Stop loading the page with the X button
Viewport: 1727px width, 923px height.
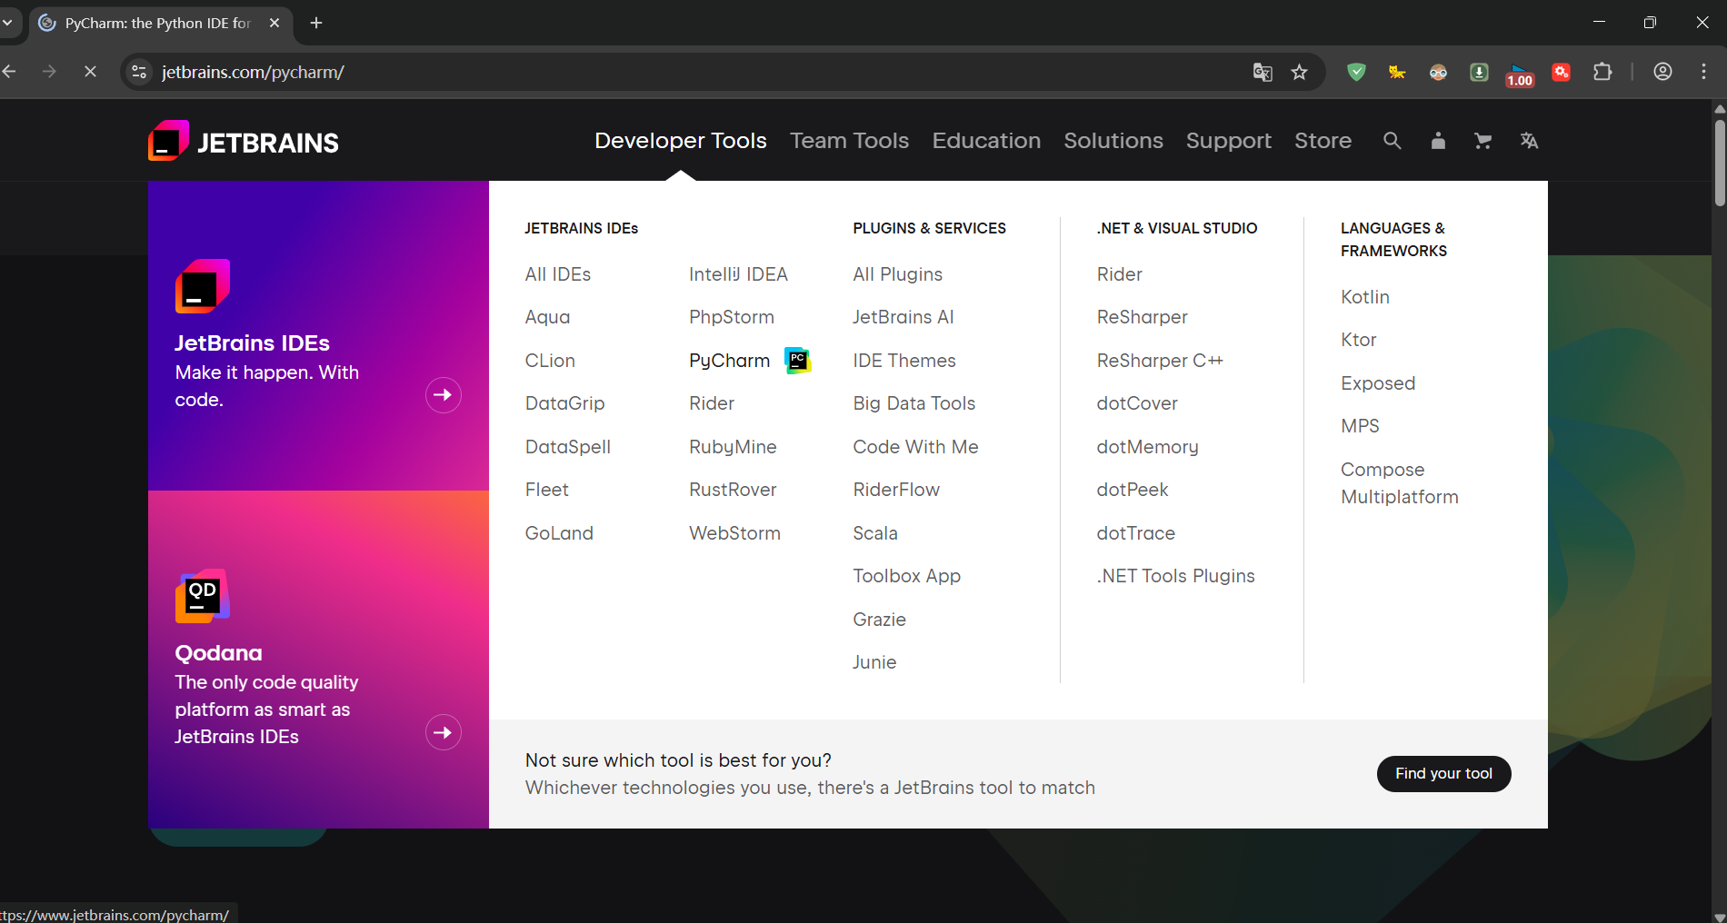(90, 72)
